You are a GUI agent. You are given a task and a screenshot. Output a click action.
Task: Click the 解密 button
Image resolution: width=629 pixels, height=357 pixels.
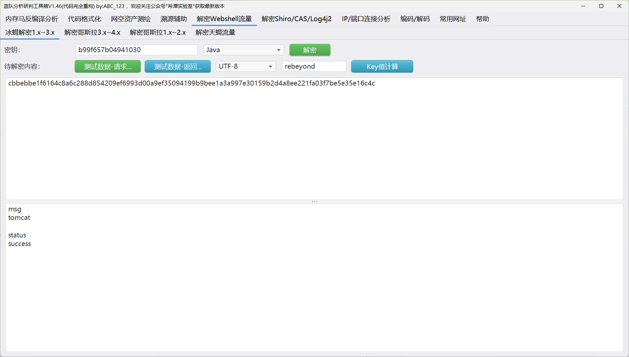pos(310,50)
